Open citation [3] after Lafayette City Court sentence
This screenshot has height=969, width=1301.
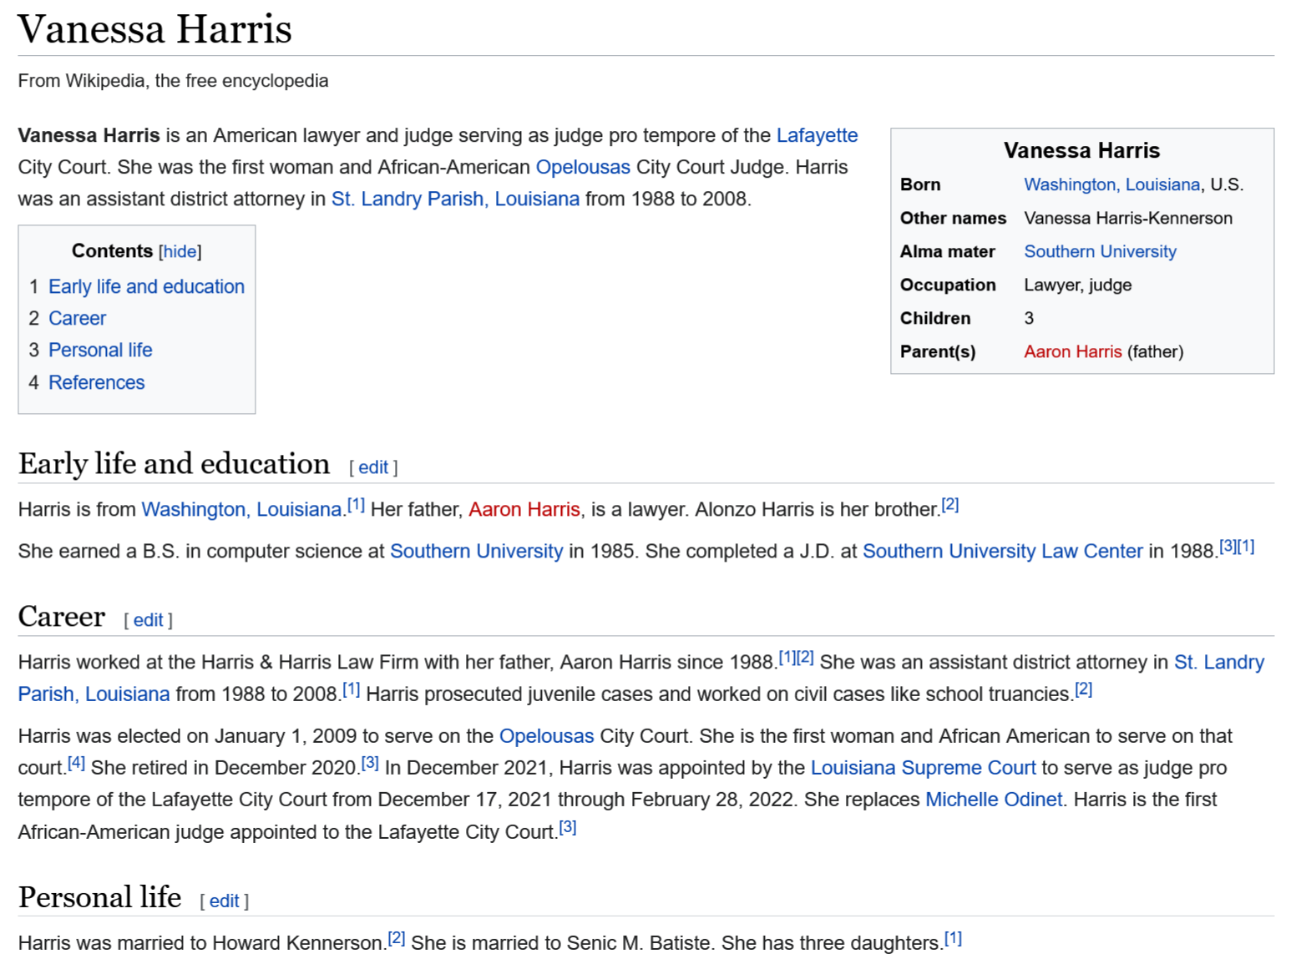(x=568, y=827)
